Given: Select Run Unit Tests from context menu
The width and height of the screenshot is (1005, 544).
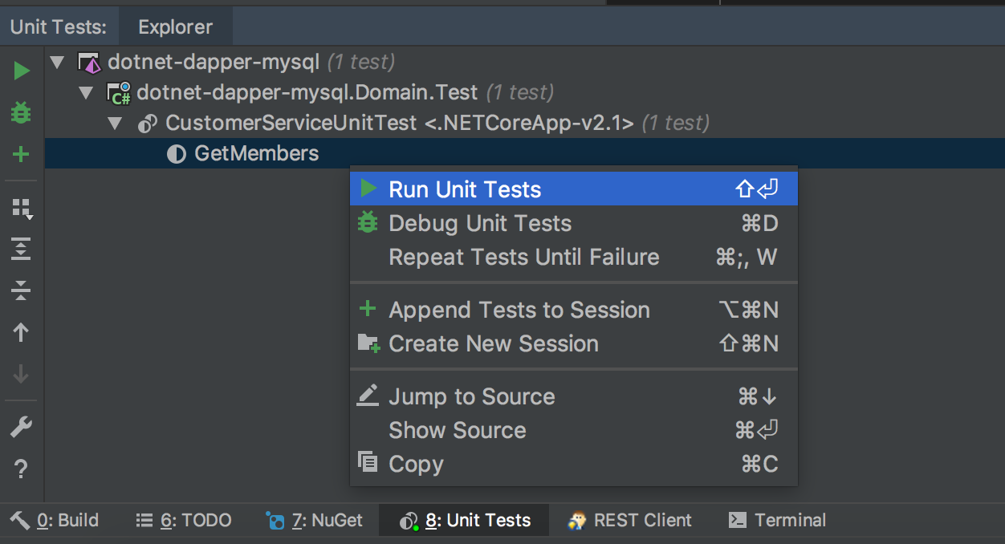Looking at the screenshot, I should (x=465, y=189).
